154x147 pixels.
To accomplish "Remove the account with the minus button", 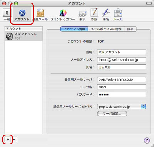I will [x=14, y=139].
